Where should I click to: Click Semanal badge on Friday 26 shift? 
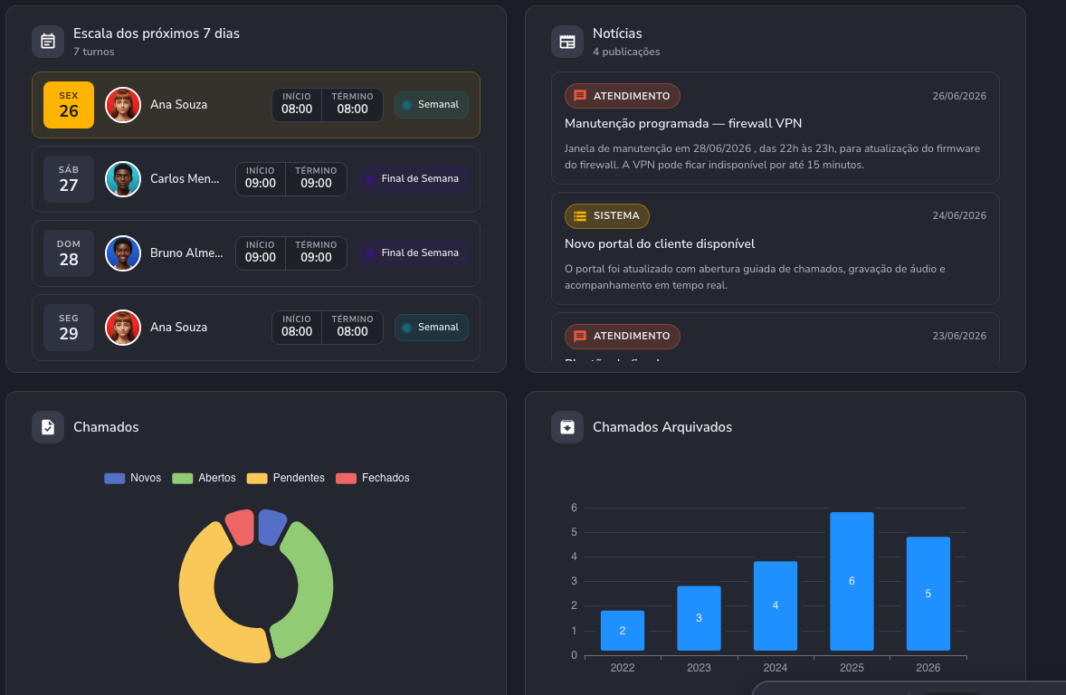[431, 105]
